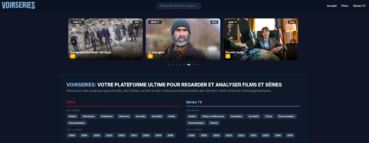Click year badge on Designated Survivor card
369x143 pixels.
click(137, 22)
